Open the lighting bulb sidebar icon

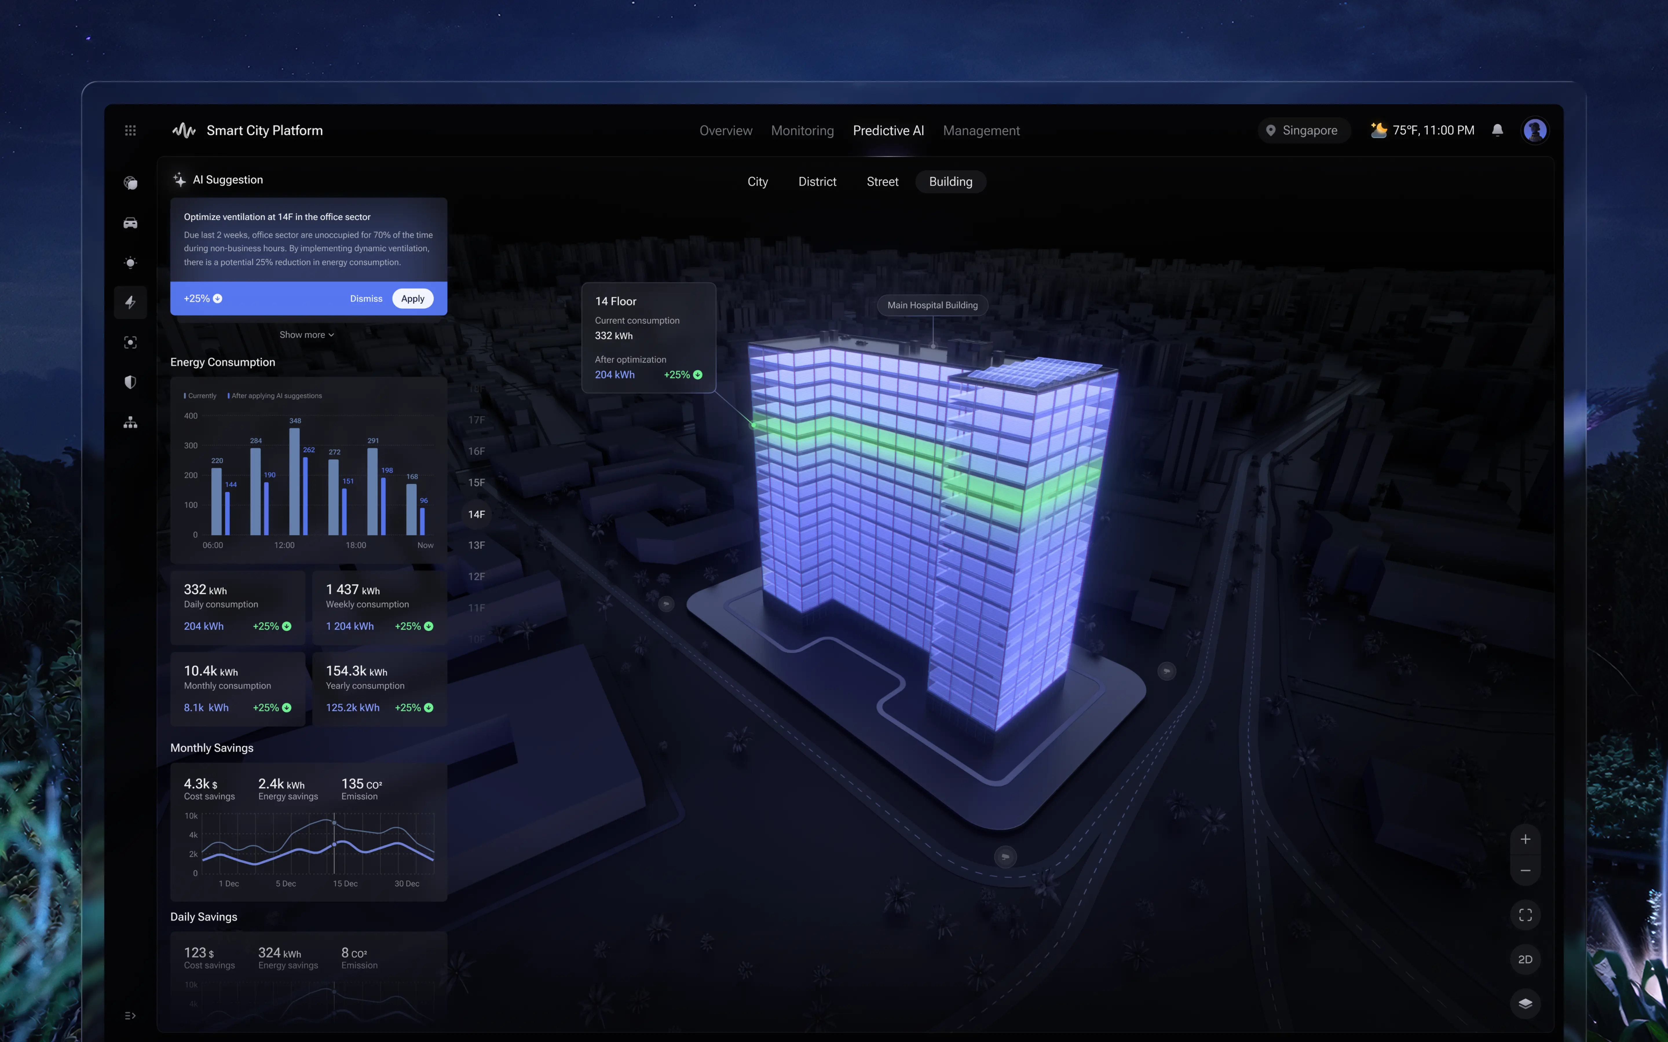(130, 263)
